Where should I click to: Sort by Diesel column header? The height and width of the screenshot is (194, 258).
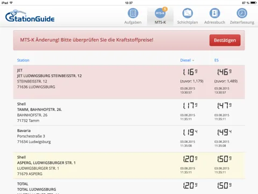pos(187,60)
